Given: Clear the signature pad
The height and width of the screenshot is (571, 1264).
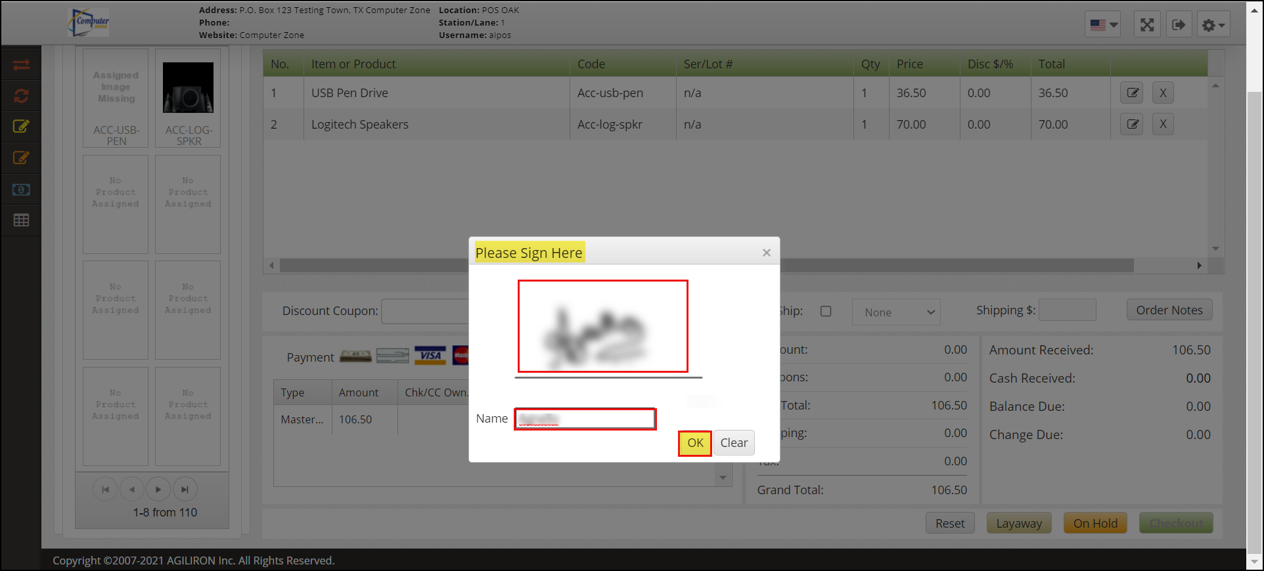Looking at the screenshot, I should pos(734,443).
